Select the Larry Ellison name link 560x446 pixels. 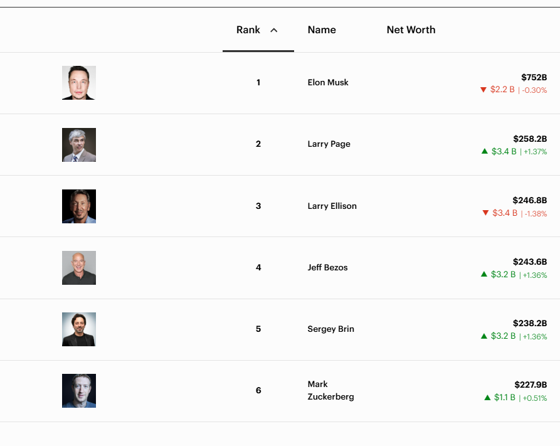click(332, 206)
